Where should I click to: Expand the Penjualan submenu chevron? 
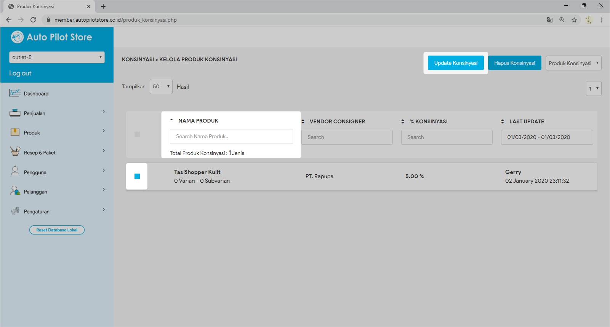tap(104, 112)
